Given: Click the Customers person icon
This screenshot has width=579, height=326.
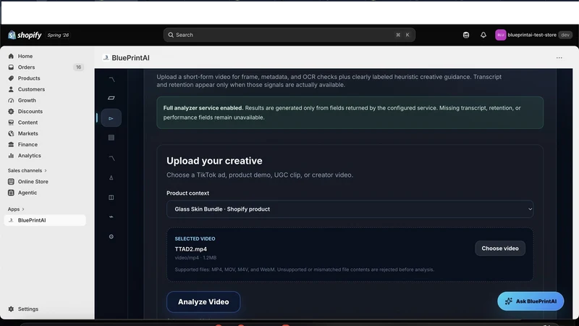Looking at the screenshot, I should pos(11,89).
